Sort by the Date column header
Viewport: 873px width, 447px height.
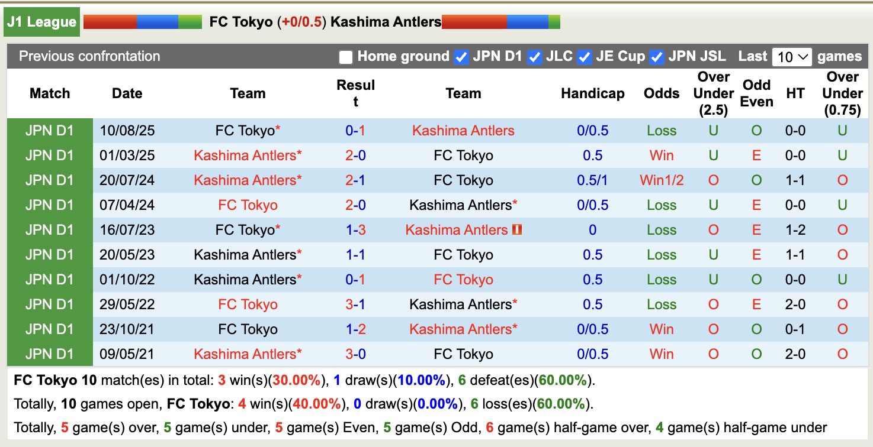pyautogui.click(x=127, y=93)
